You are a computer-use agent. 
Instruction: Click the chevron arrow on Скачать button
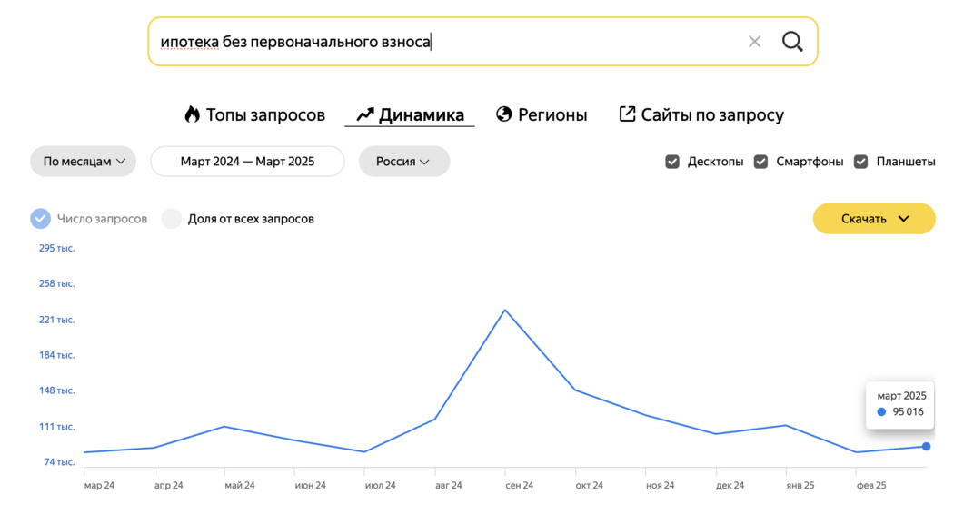[904, 219]
